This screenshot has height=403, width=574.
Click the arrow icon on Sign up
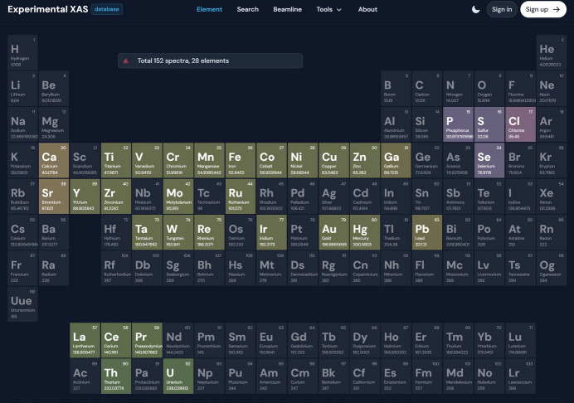tap(557, 10)
